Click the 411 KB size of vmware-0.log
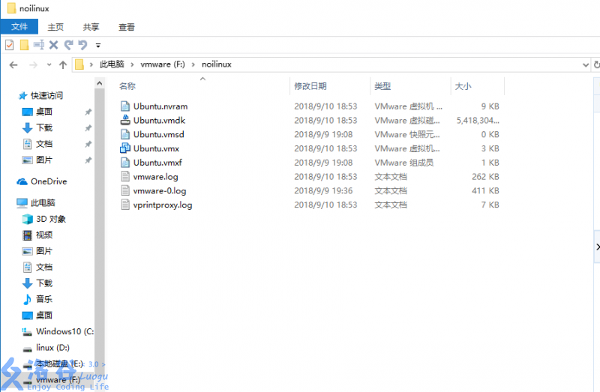 [485, 191]
